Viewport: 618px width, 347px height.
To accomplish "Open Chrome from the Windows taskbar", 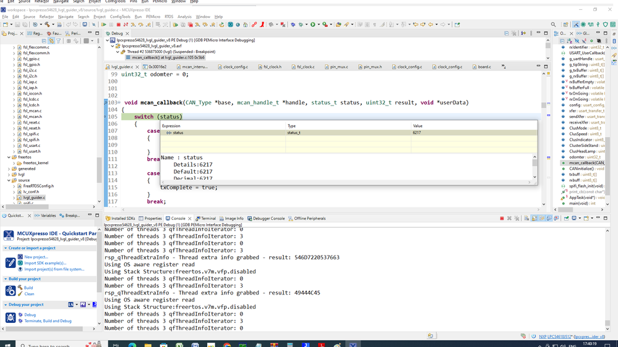I will (x=226, y=345).
